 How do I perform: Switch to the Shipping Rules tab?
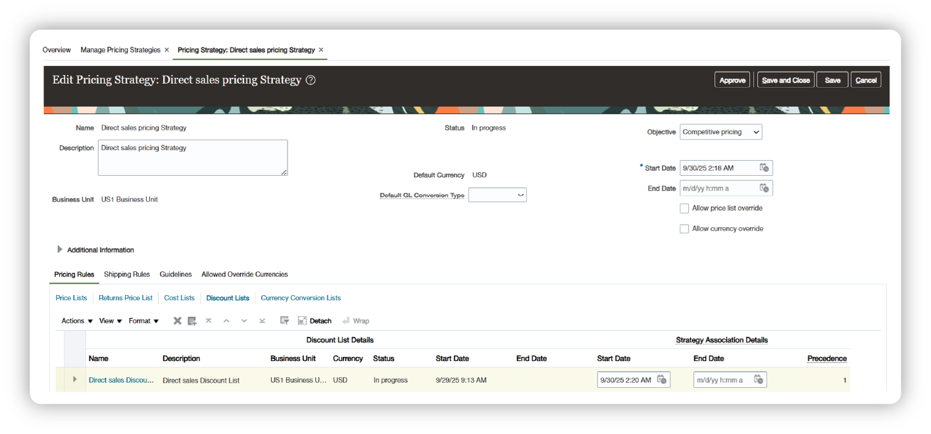126,275
